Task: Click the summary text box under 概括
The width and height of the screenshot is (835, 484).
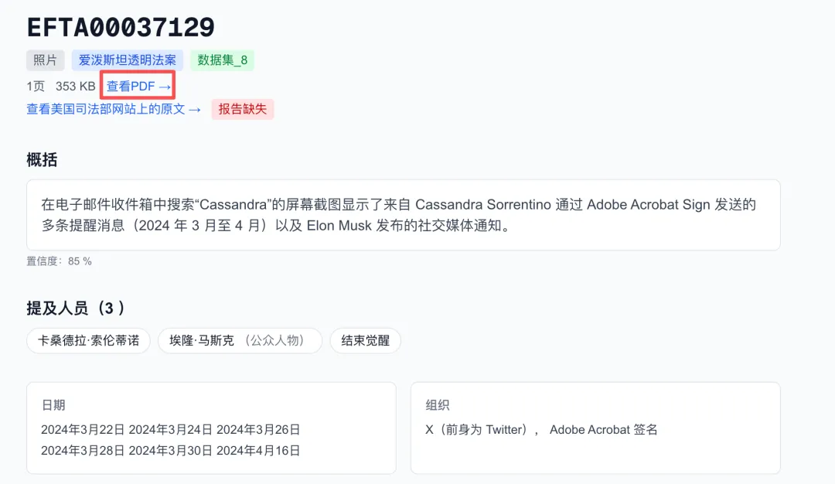Action: (403, 215)
